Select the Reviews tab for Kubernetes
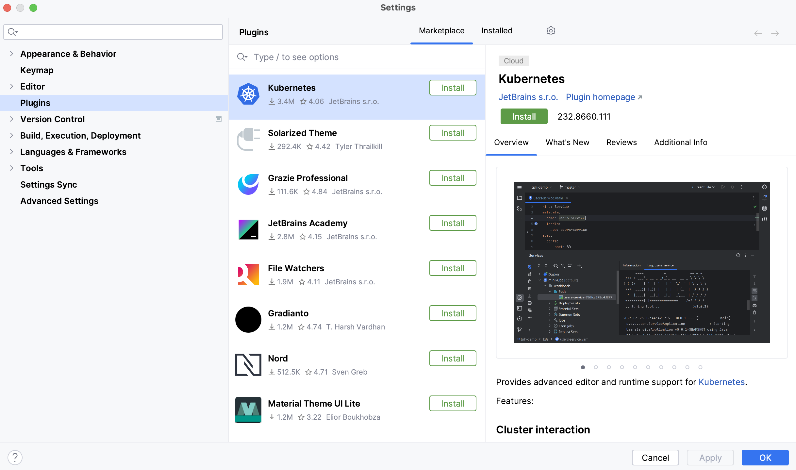 (x=622, y=142)
